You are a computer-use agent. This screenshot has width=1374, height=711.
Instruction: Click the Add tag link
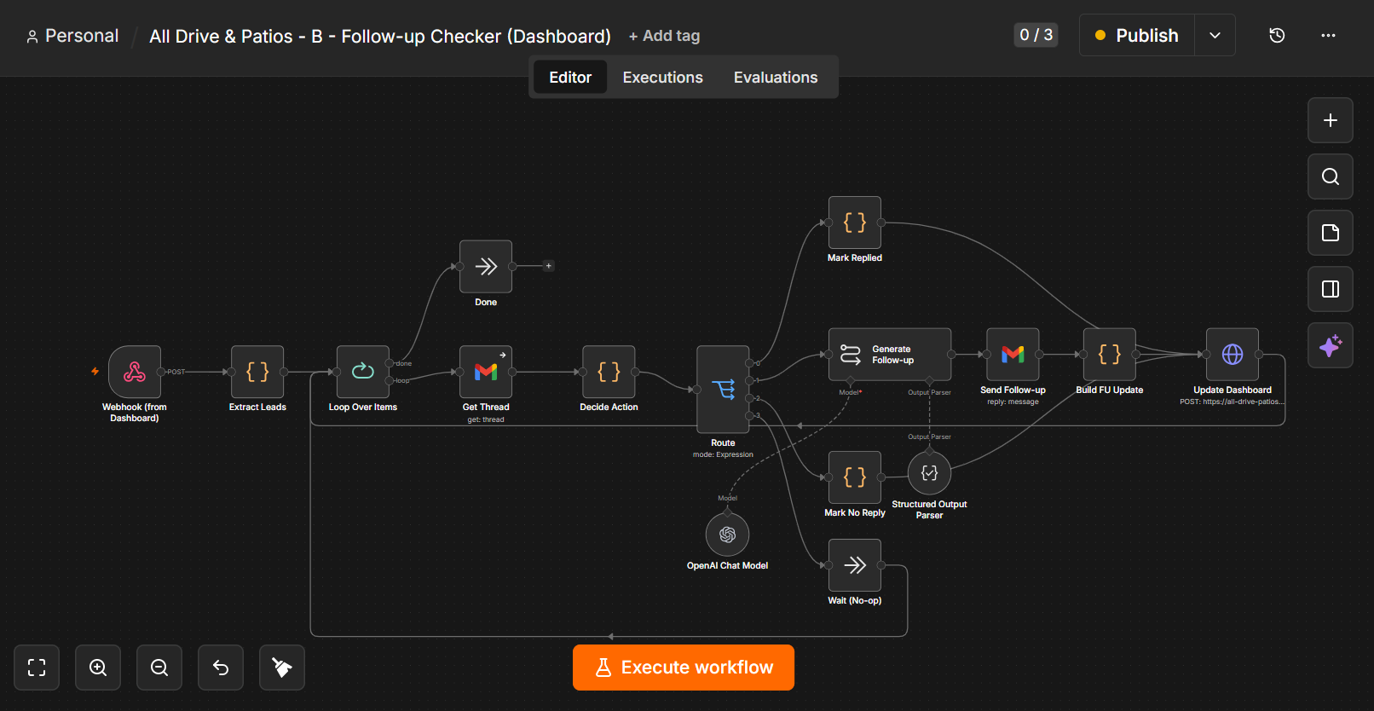coord(664,36)
